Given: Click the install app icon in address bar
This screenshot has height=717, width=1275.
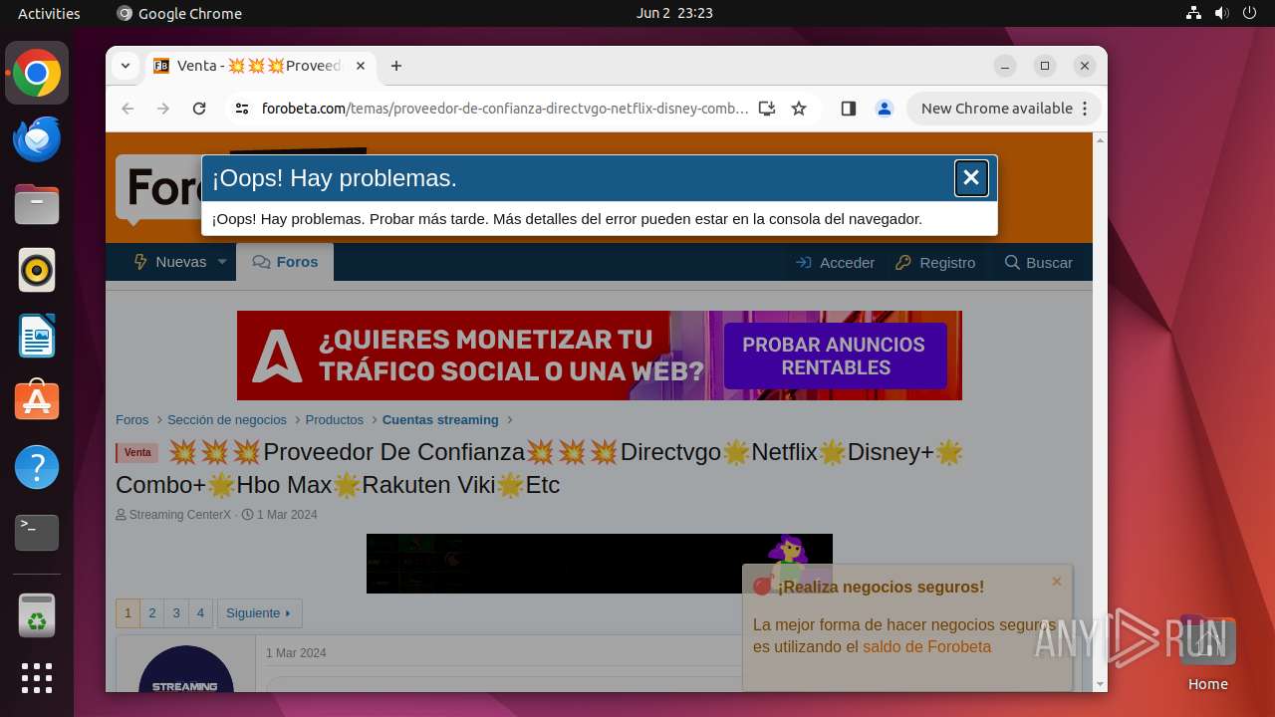Looking at the screenshot, I should (x=766, y=109).
